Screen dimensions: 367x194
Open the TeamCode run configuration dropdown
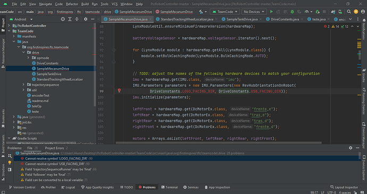224,12
